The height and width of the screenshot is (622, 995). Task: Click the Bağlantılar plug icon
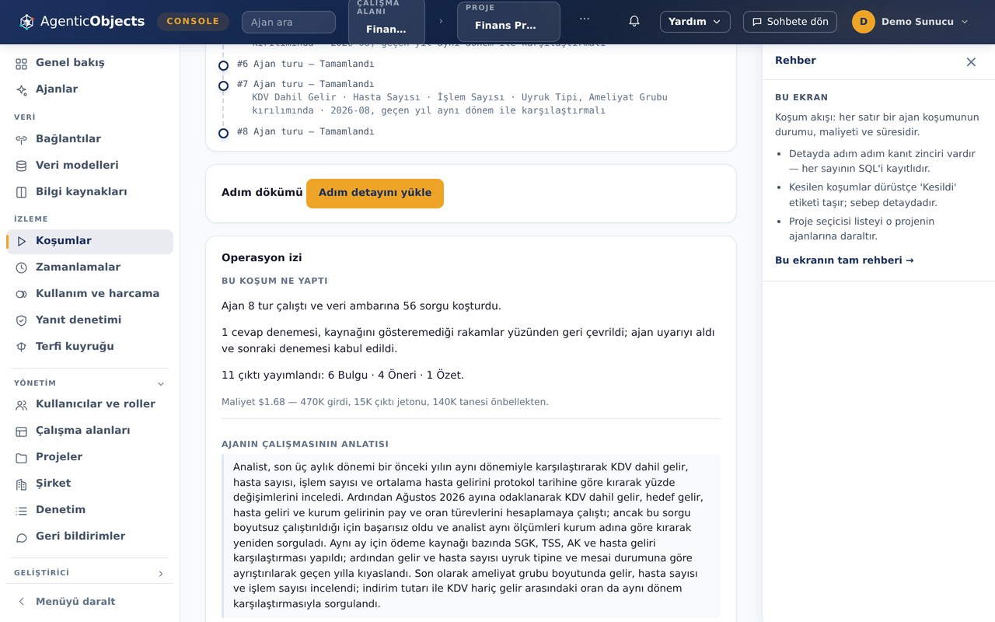[22, 139]
